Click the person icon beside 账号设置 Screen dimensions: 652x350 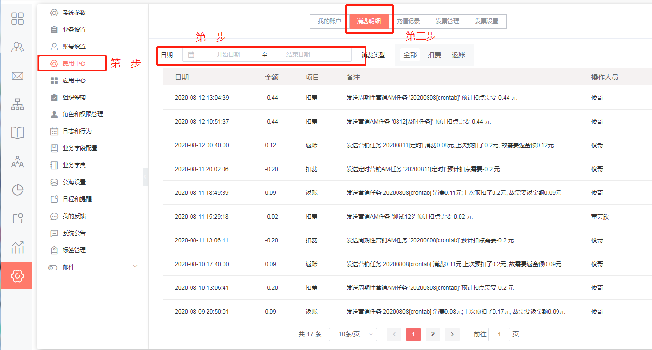(54, 47)
